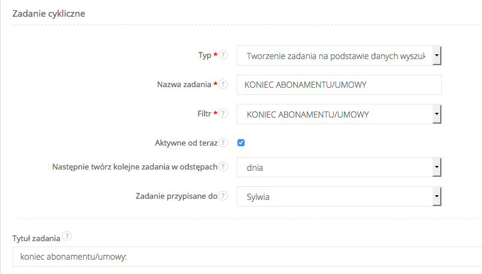Click help icon beside Zadanie przypisane do
Viewport: 482px width, 274px height.
[x=223, y=196]
